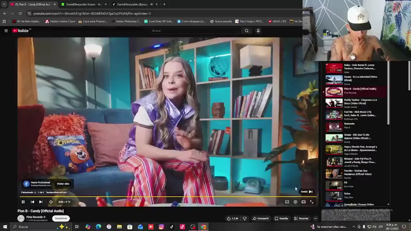
Task: Show hidden system tray icons chevron
Action: click(x=354, y=227)
